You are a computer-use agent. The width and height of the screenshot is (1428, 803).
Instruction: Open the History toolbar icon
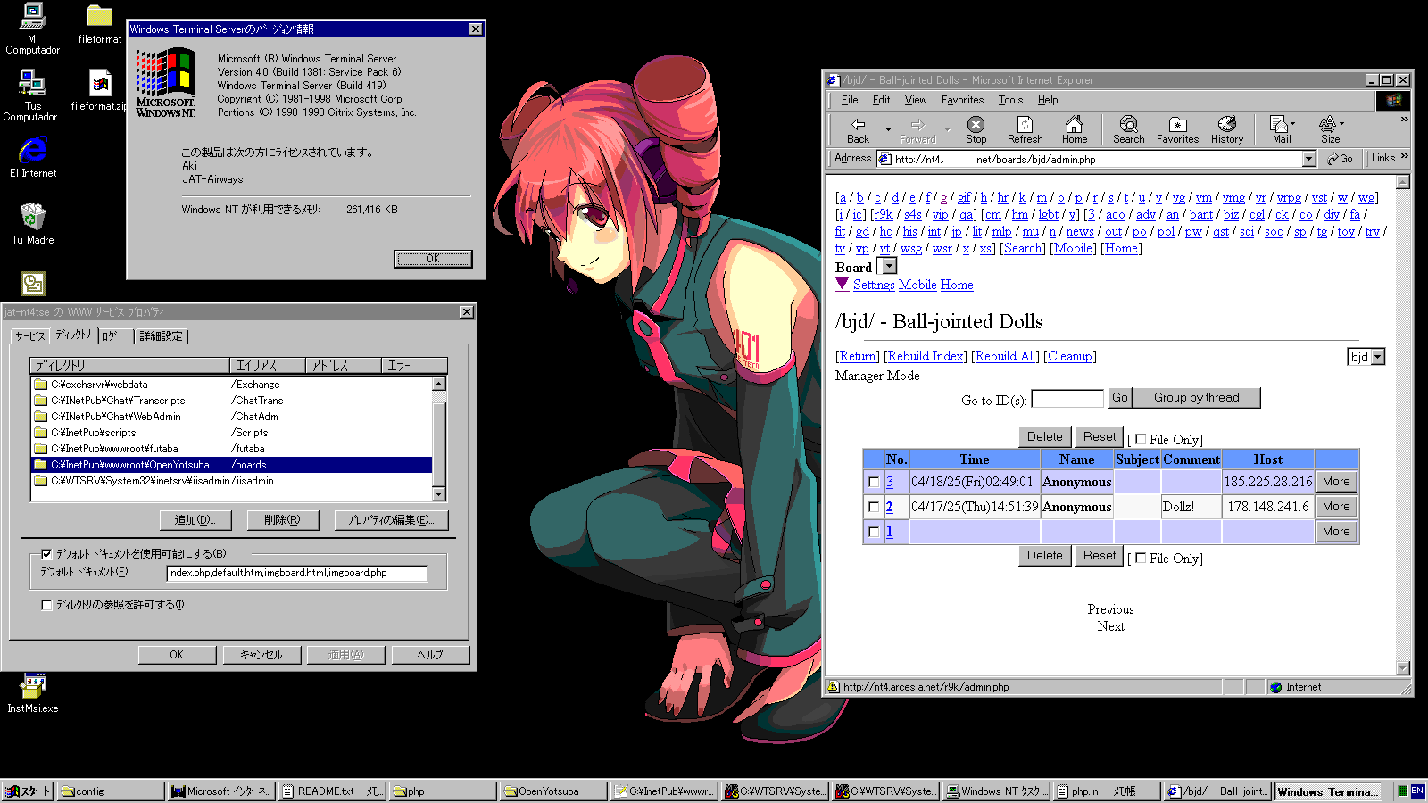1227,129
